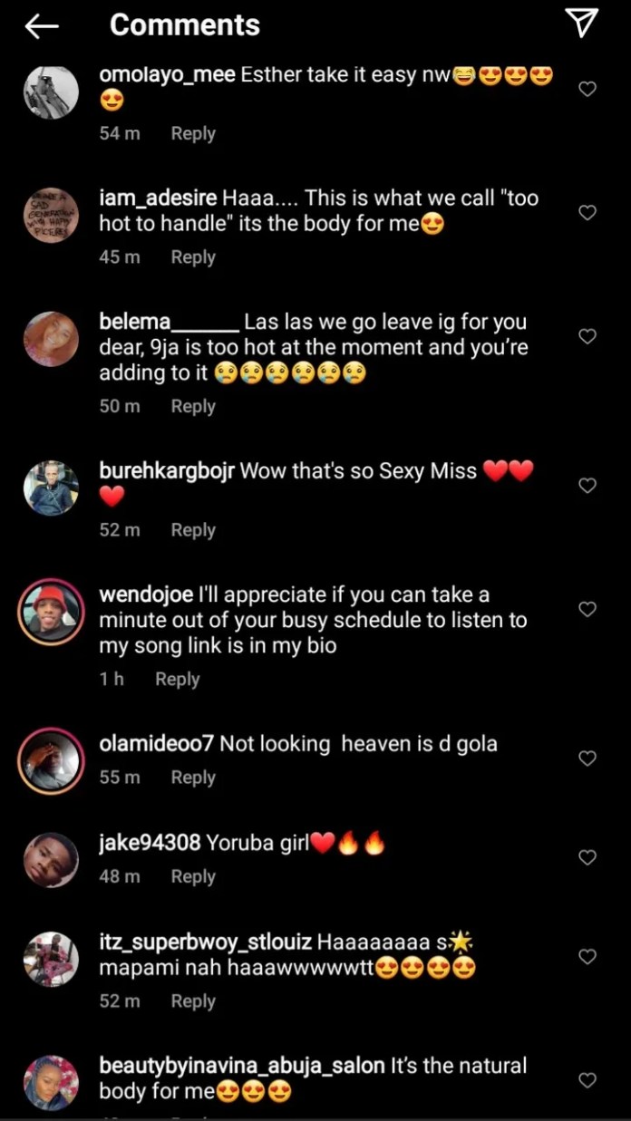Reply to wendojoe's song link comment
The image size is (631, 1121).
[177, 679]
